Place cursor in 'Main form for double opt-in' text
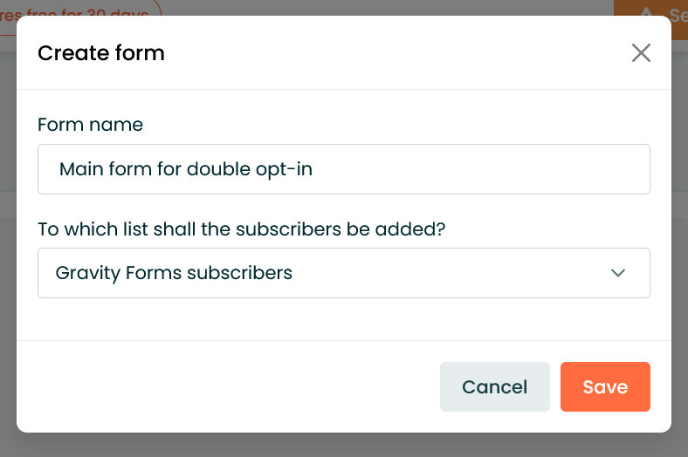Viewport: 688px width, 457px height. point(186,169)
